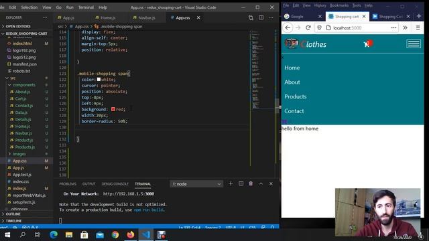This screenshot has height=241, width=429.
Task: Open Firefox application hamburger menu
Action: [x=418, y=27]
